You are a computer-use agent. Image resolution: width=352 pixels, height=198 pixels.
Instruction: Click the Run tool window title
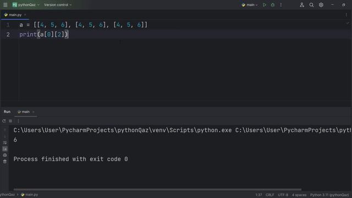tap(7, 112)
